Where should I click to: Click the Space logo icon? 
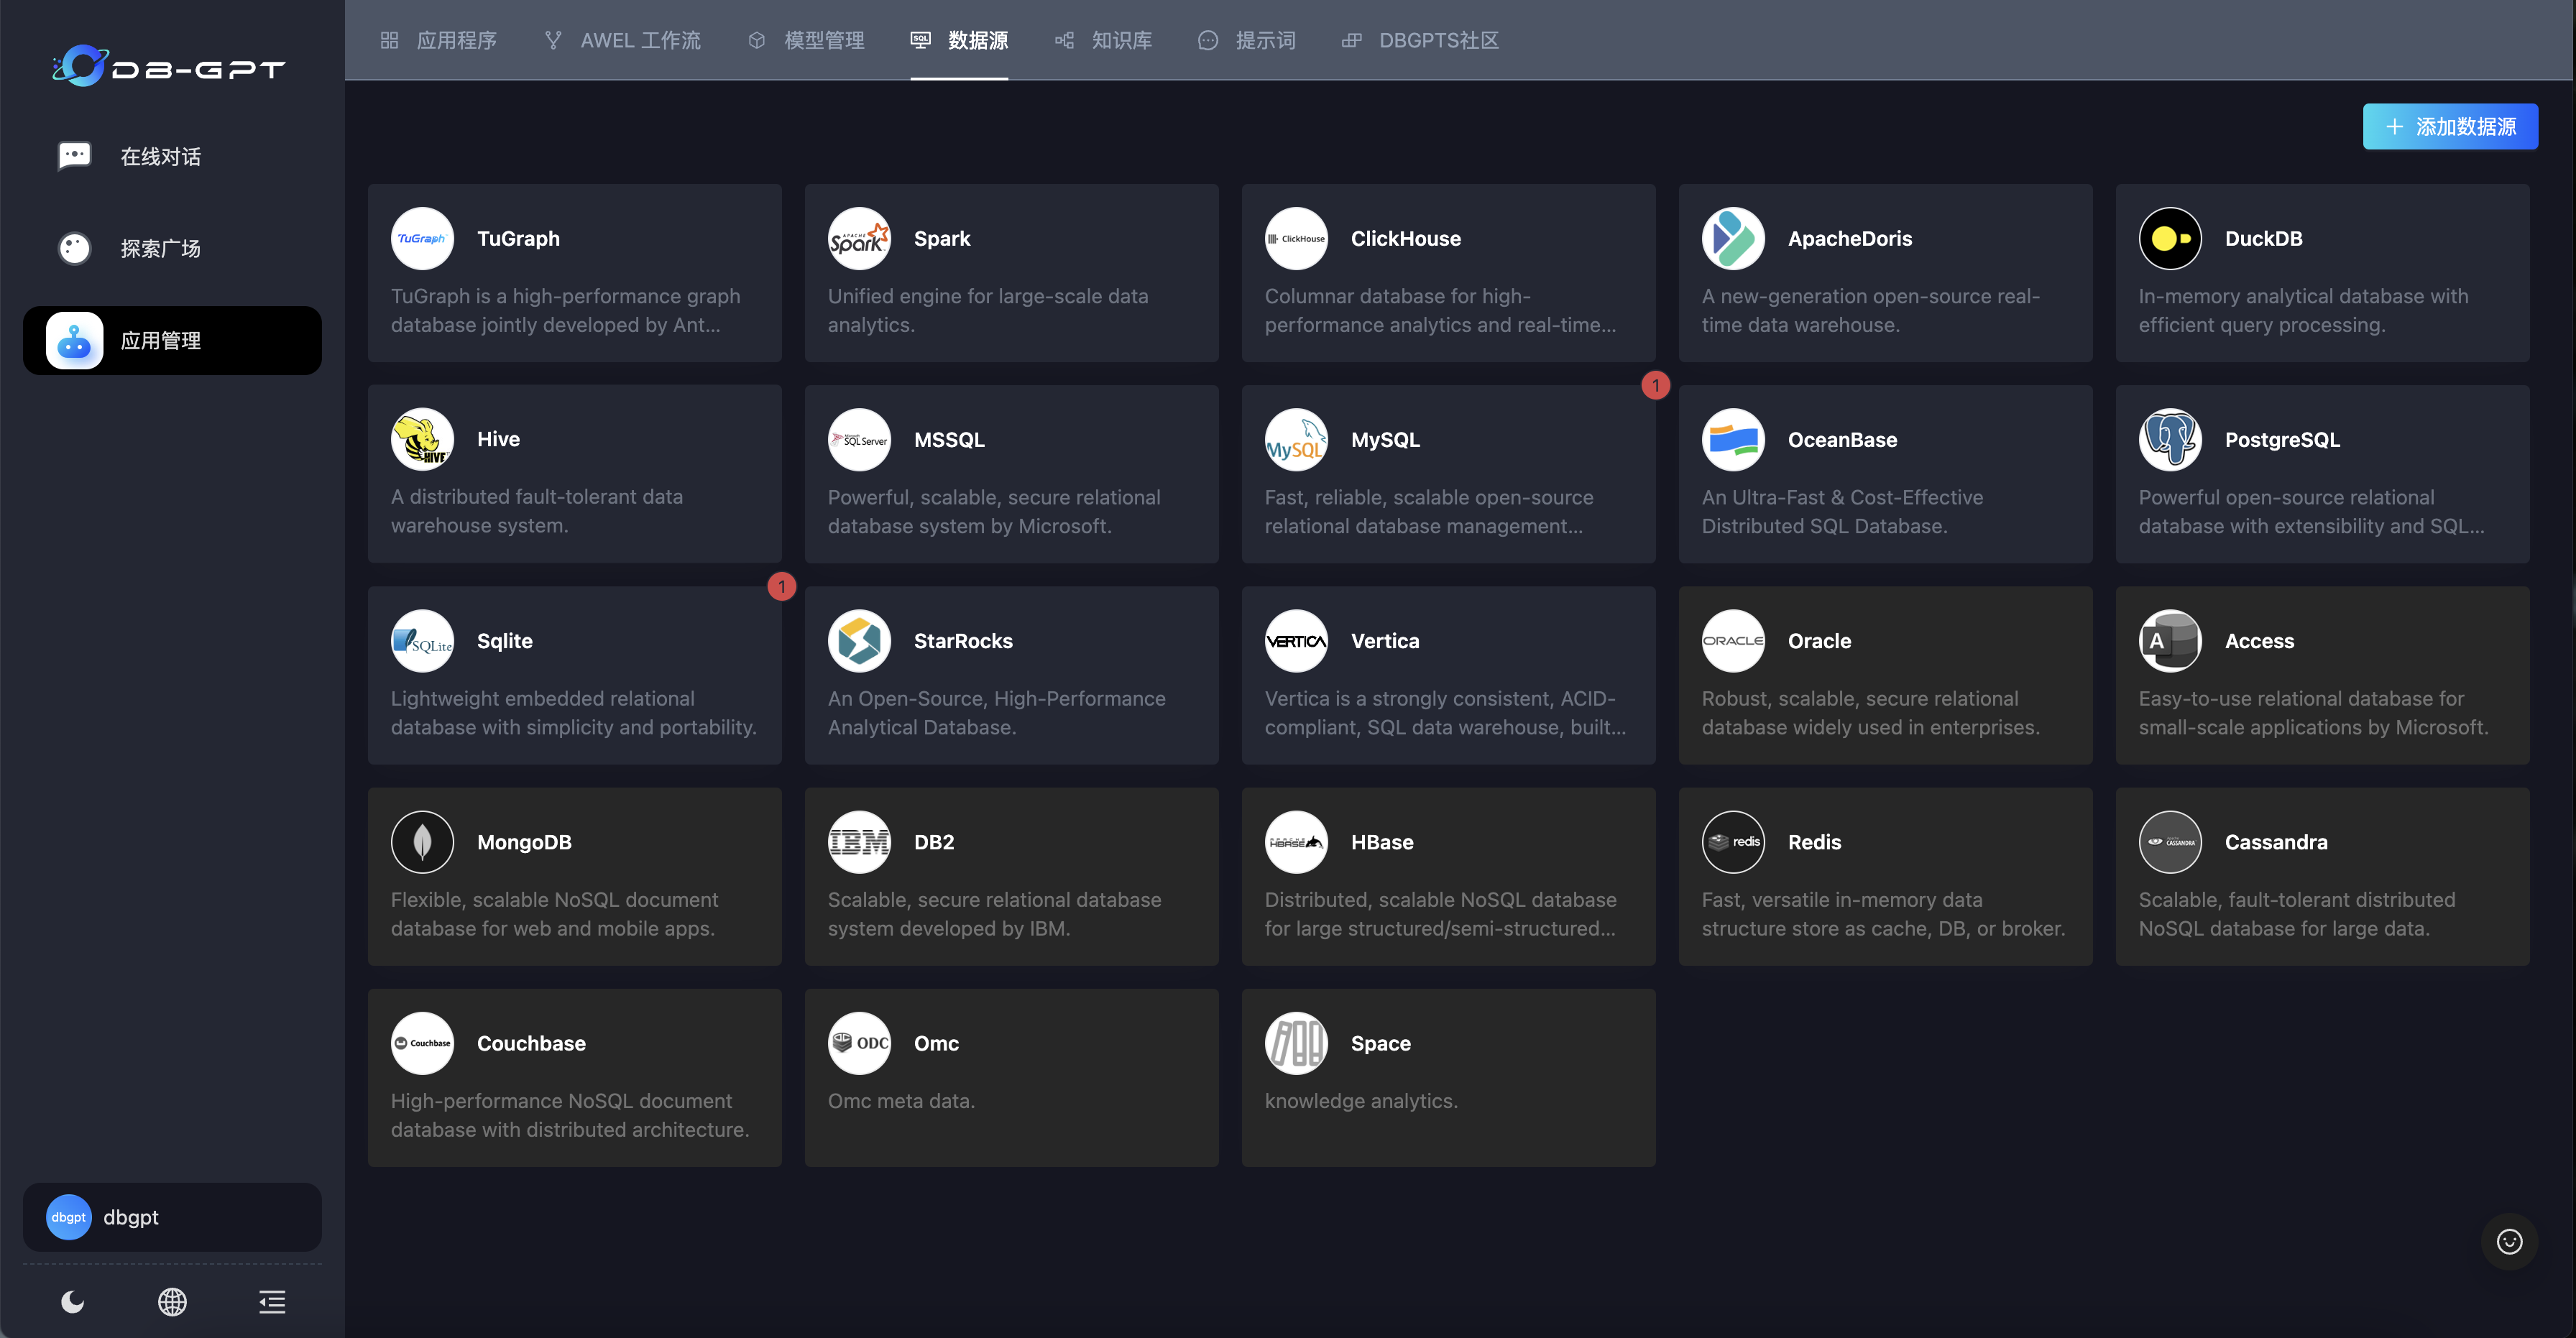coord(1296,1043)
